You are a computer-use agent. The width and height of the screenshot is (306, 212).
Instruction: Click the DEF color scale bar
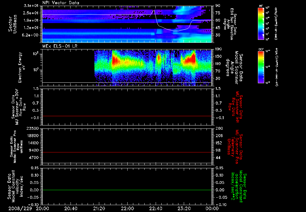[x=261, y=67]
